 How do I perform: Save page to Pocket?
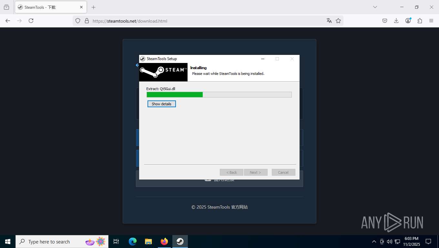(x=385, y=21)
